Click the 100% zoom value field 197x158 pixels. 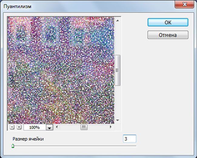point(35,127)
